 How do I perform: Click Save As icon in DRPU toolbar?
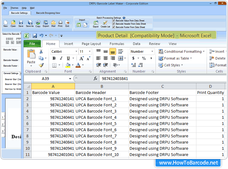coord(30,23)
